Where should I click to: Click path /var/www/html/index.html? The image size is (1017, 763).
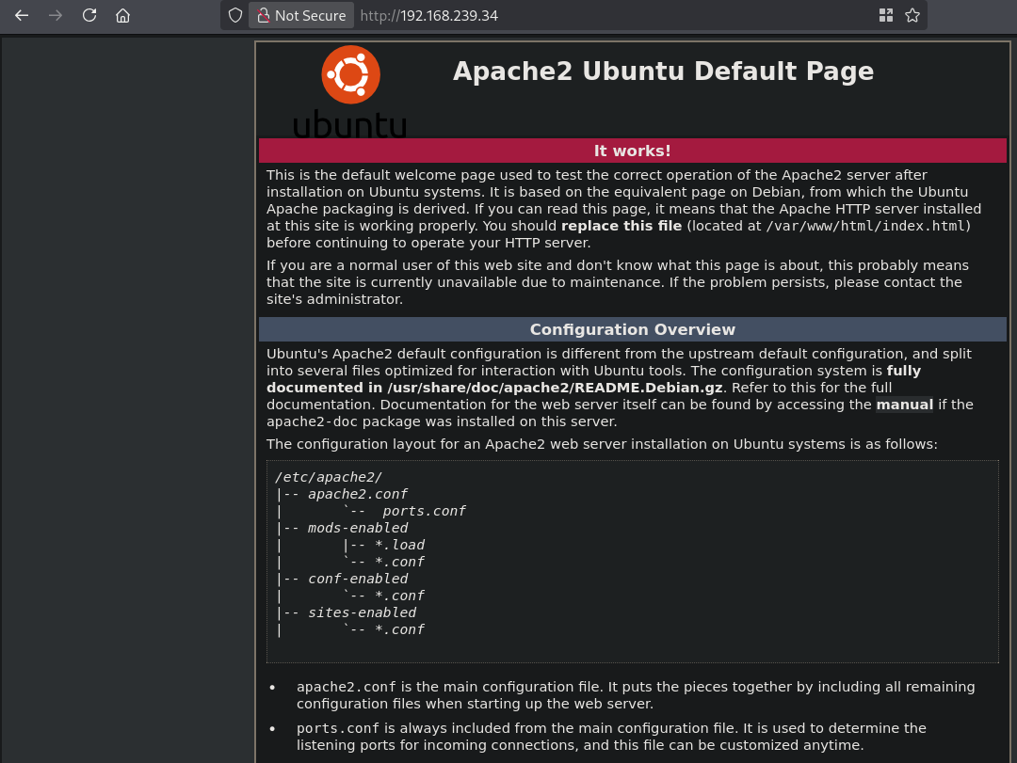[x=866, y=226]
